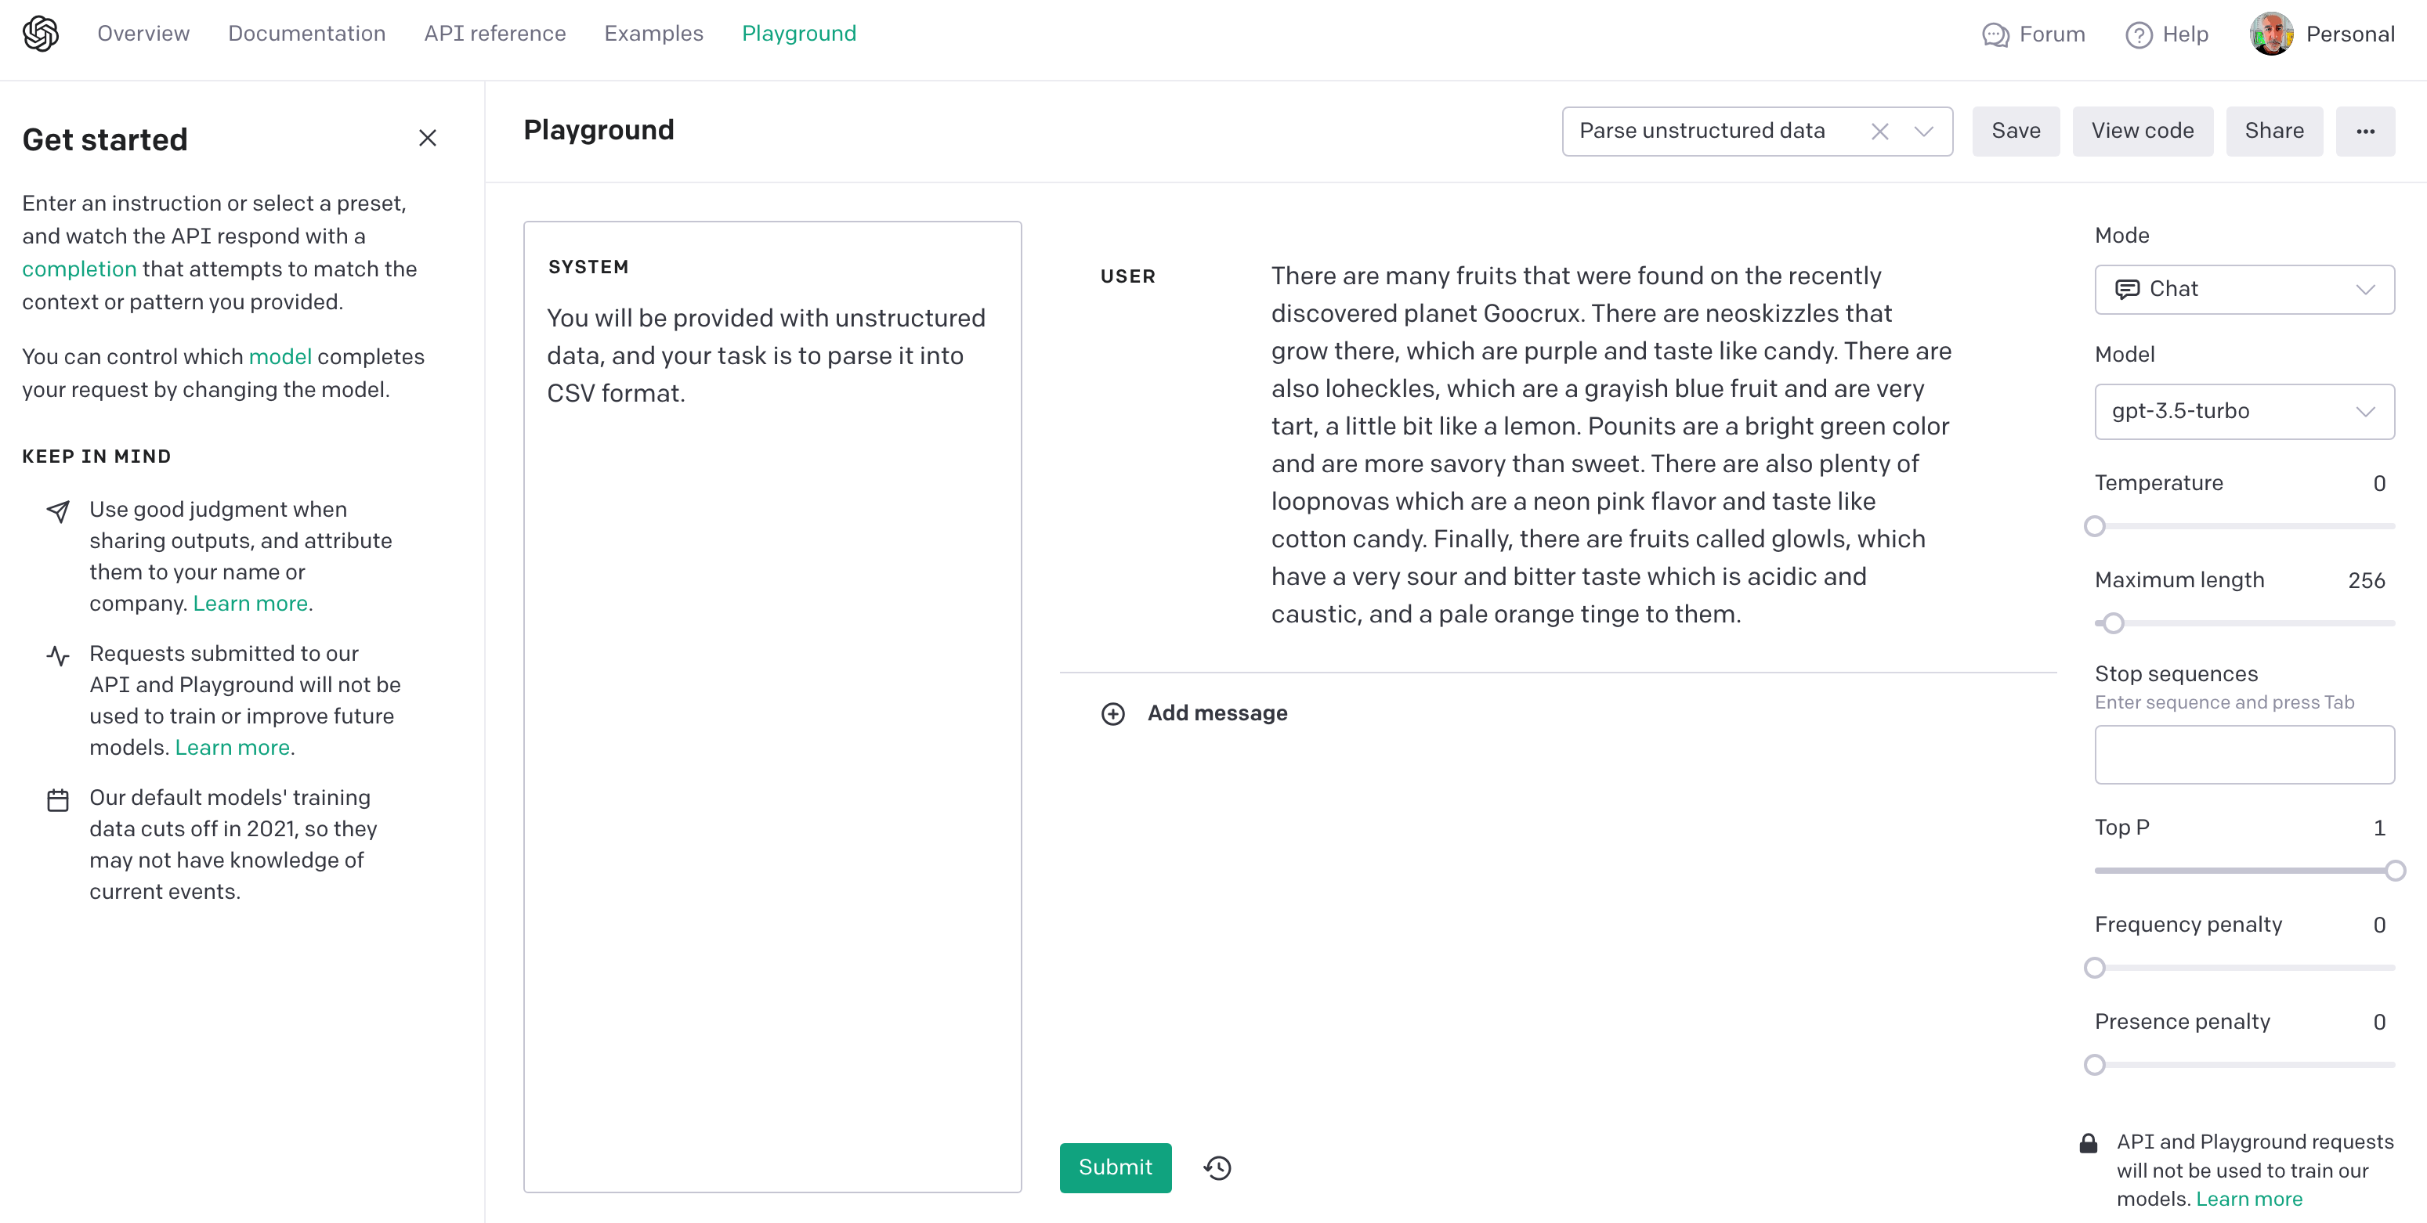Open the Mode Chat dropdown
2427x1223 pixels.
(2243, 289)
